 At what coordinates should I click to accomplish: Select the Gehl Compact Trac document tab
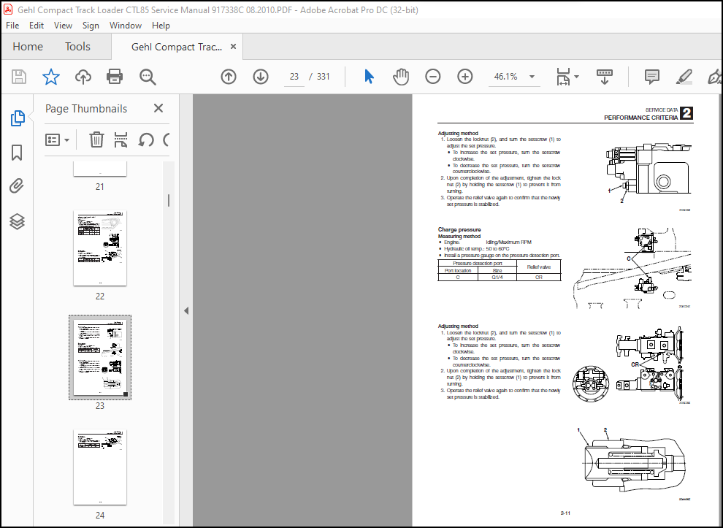click(x=177, y=47)
